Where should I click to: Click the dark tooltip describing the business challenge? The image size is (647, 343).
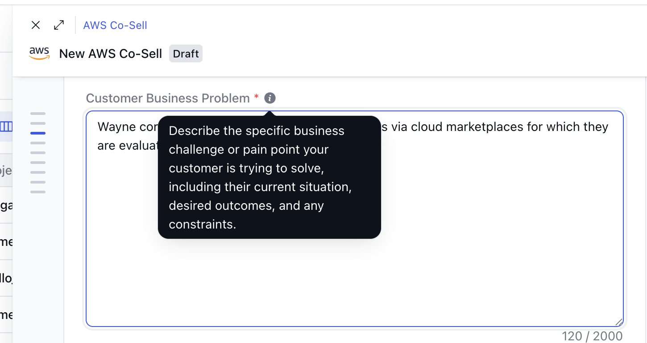270,177
